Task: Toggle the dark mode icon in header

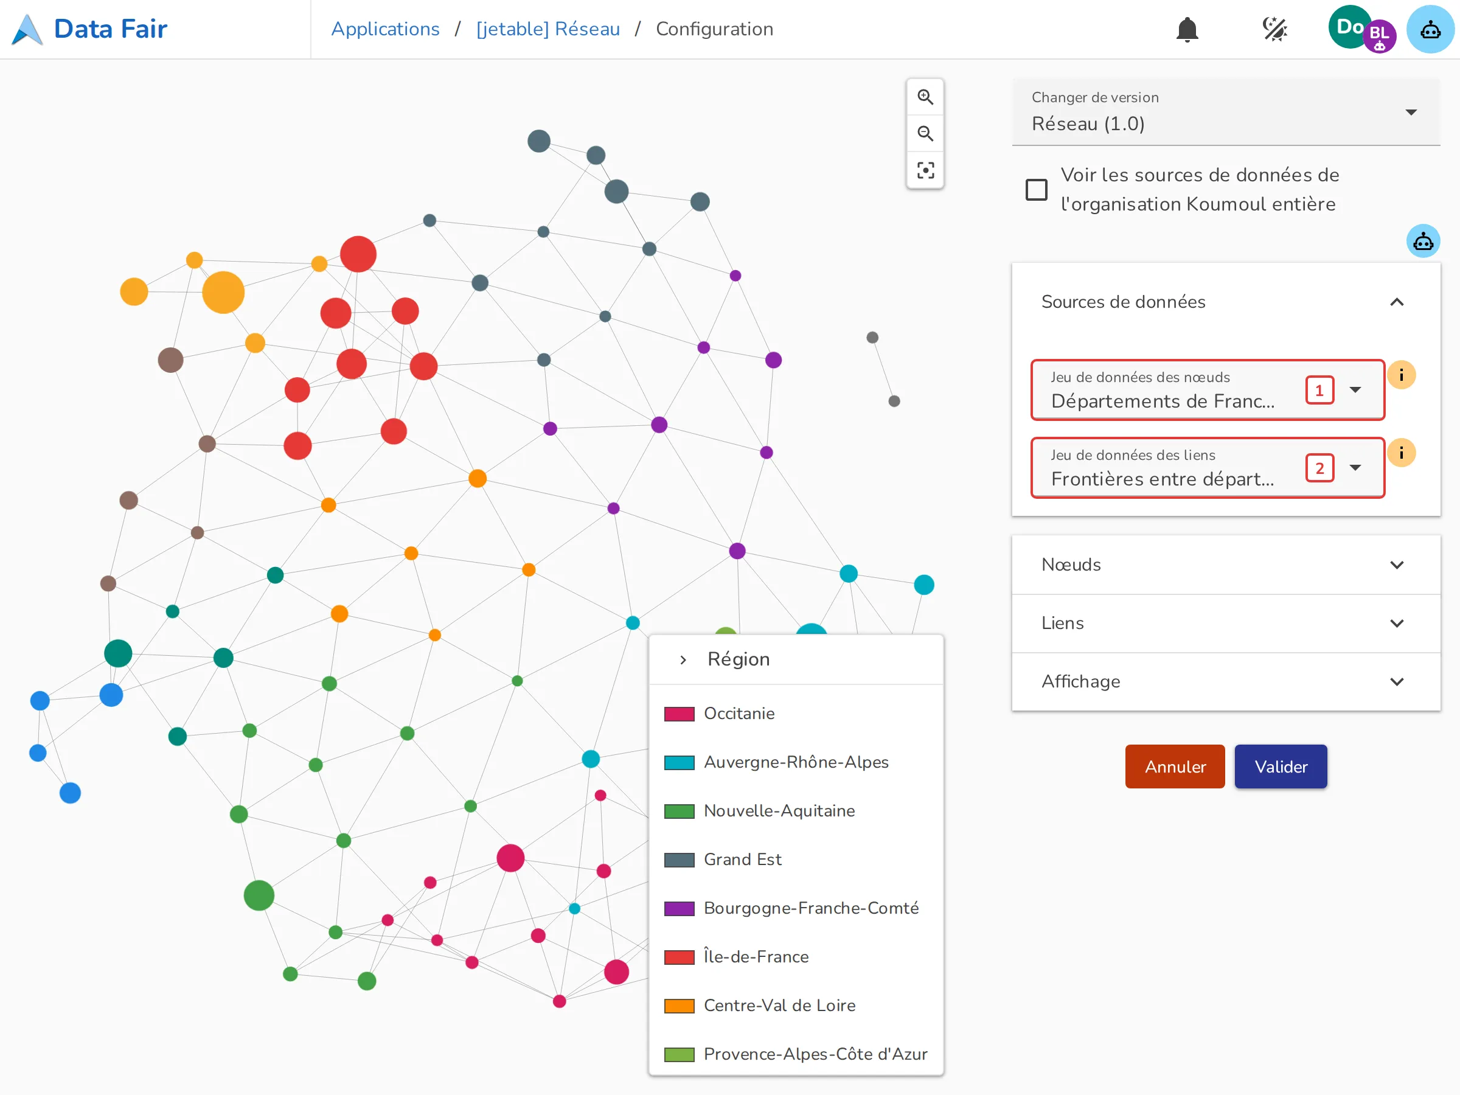Action: pos(1274,29)
